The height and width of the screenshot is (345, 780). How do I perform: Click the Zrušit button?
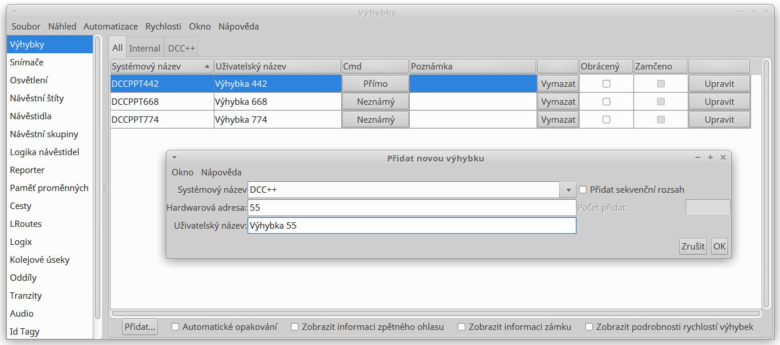pyautogui.click(x=693, y=247)
